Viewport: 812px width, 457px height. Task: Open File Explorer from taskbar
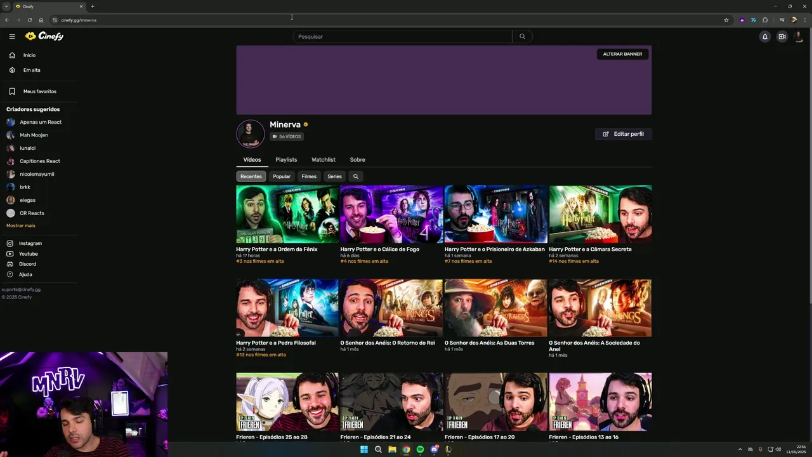[392, 449]
